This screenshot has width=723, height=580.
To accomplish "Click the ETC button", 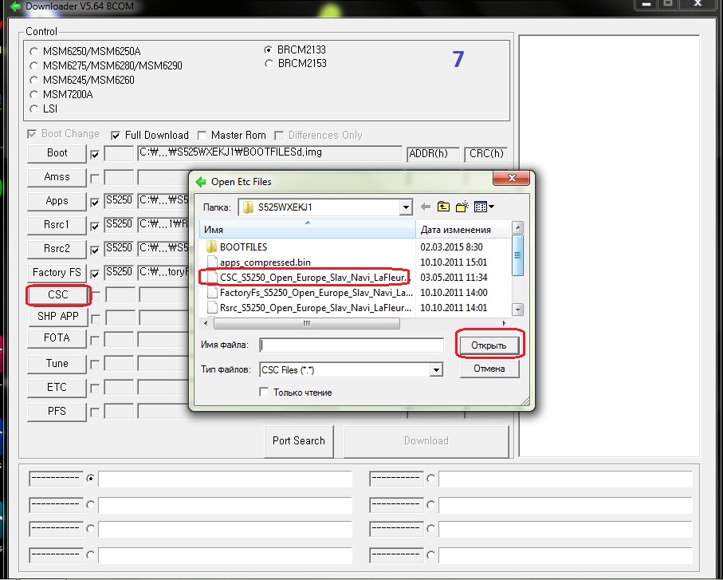I will pos(57,388).
